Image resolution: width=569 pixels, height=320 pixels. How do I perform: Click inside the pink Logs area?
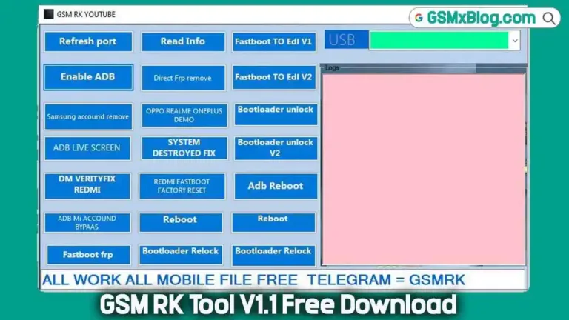[424, 170]
